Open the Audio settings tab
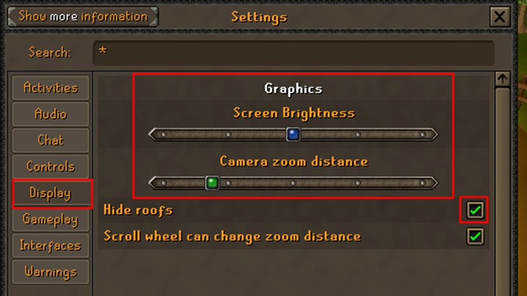Screen dimensions: 527x296 (50, 114)
